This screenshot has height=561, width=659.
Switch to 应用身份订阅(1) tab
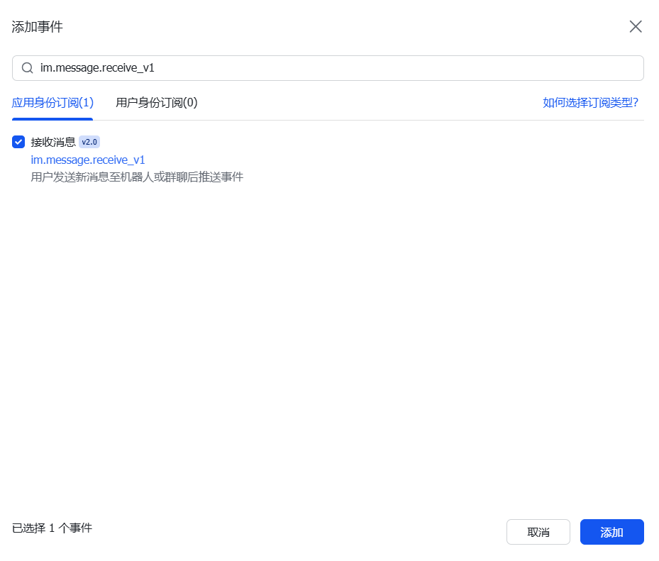click(52, 103)
